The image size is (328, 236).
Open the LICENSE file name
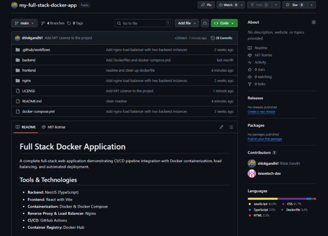(28, 91)
